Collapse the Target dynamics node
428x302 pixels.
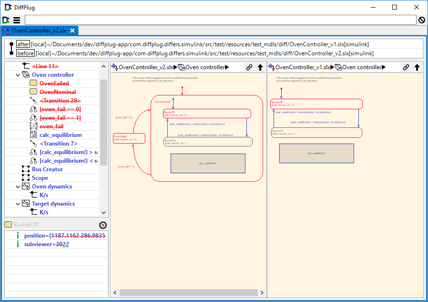(18, 204)
